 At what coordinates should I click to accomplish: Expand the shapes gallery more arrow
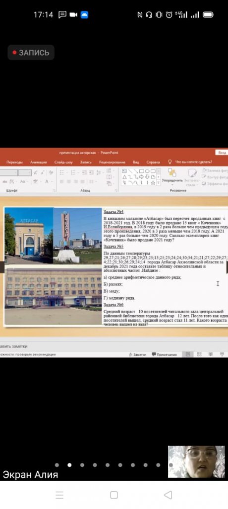tap(159, 183)
